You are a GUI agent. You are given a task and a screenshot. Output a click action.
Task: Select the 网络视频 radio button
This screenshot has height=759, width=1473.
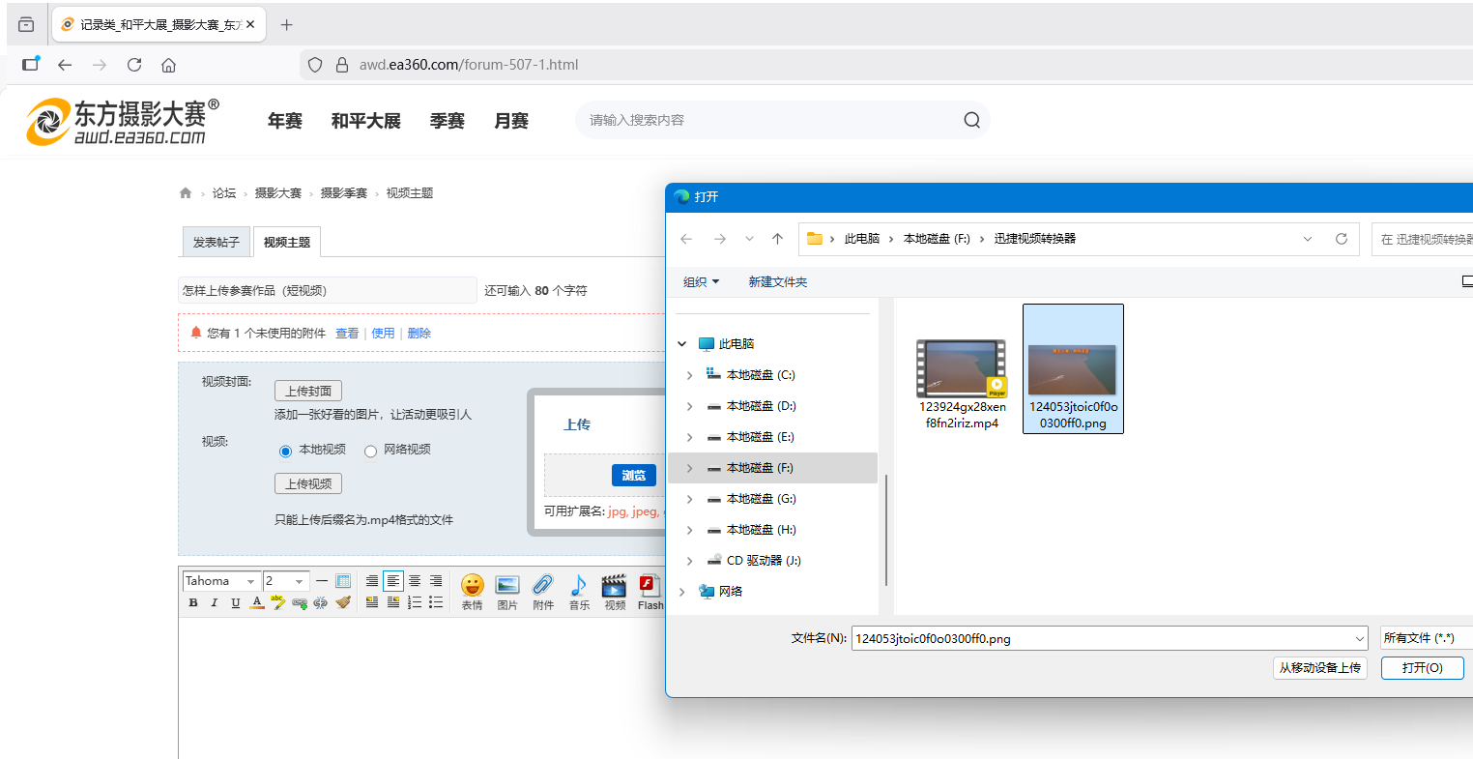point(370,452)
